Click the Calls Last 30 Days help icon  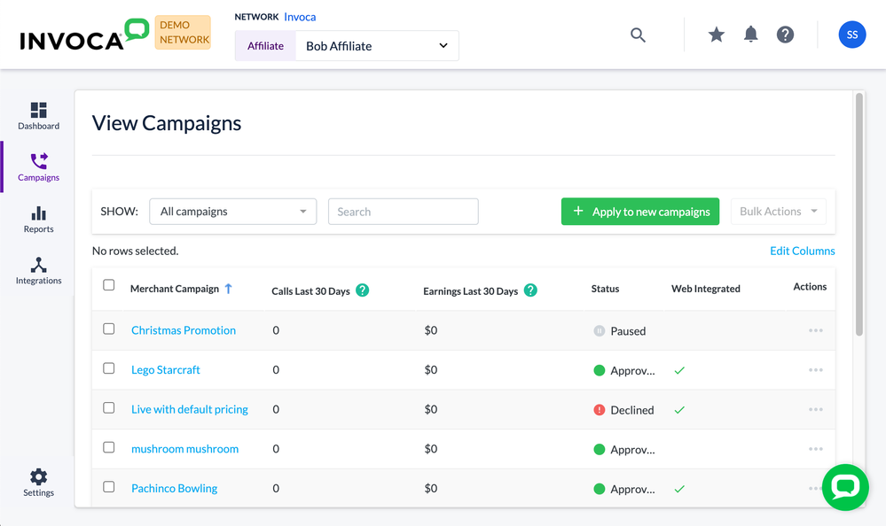362,290
